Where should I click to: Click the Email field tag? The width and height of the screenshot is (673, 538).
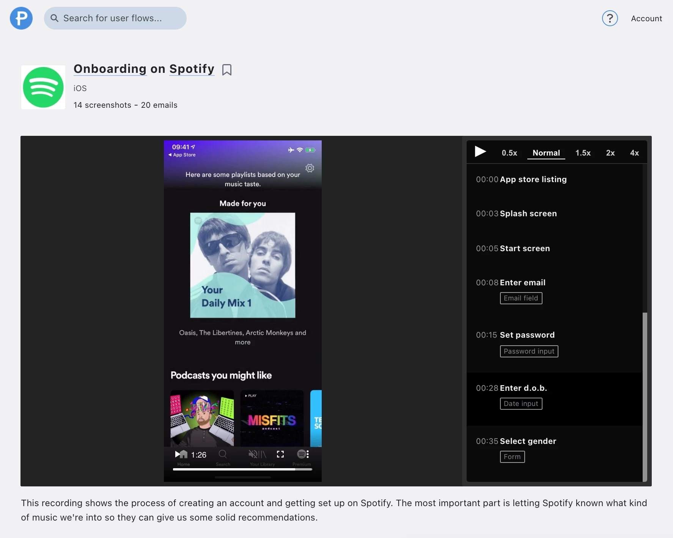[x=521, y=298]
